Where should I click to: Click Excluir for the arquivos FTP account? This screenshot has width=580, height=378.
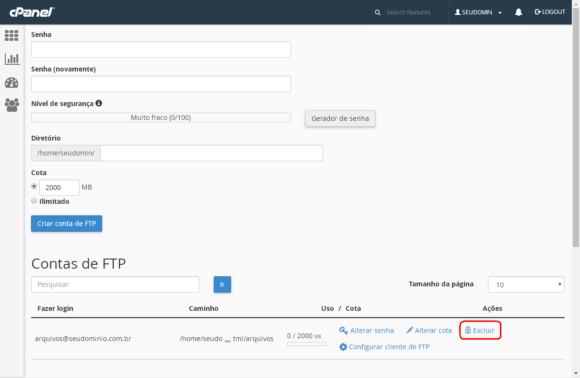[480, 331]
